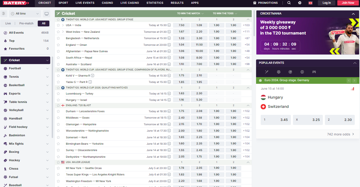Viewport: 360px width, 187px height.
Task: Expand the USA — India row arrow
Action: pyautogui.click(x=63, y=25)
